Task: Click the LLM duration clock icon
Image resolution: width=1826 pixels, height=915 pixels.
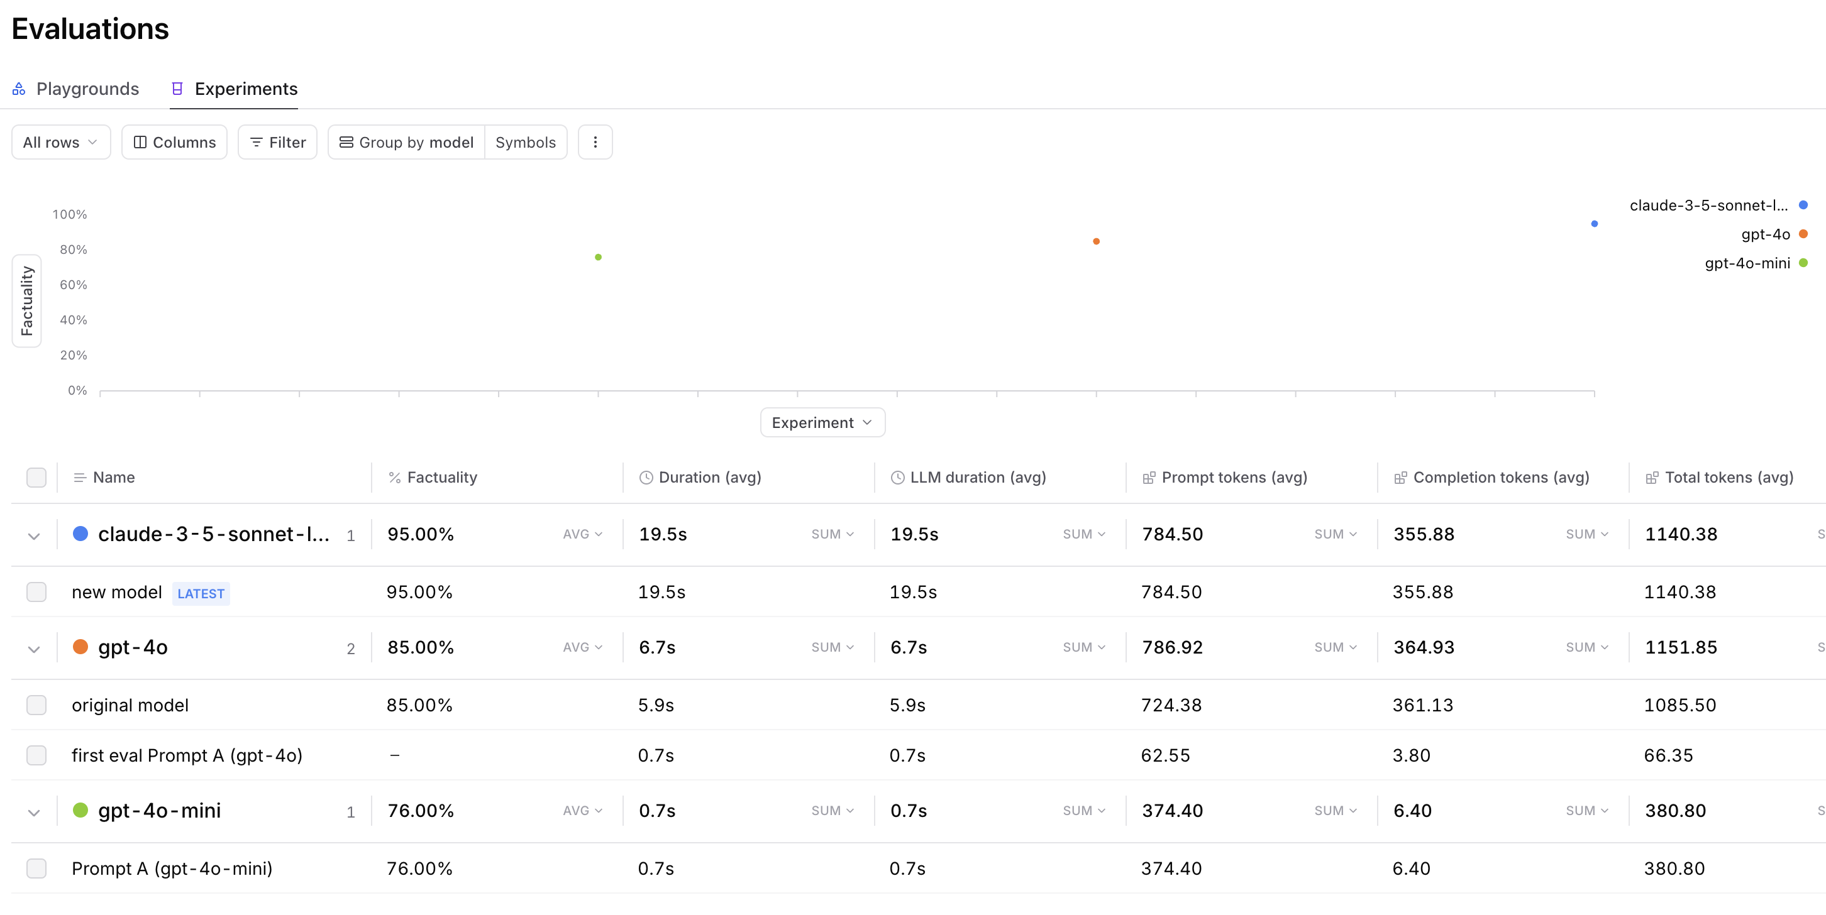Action: [897, 478]
